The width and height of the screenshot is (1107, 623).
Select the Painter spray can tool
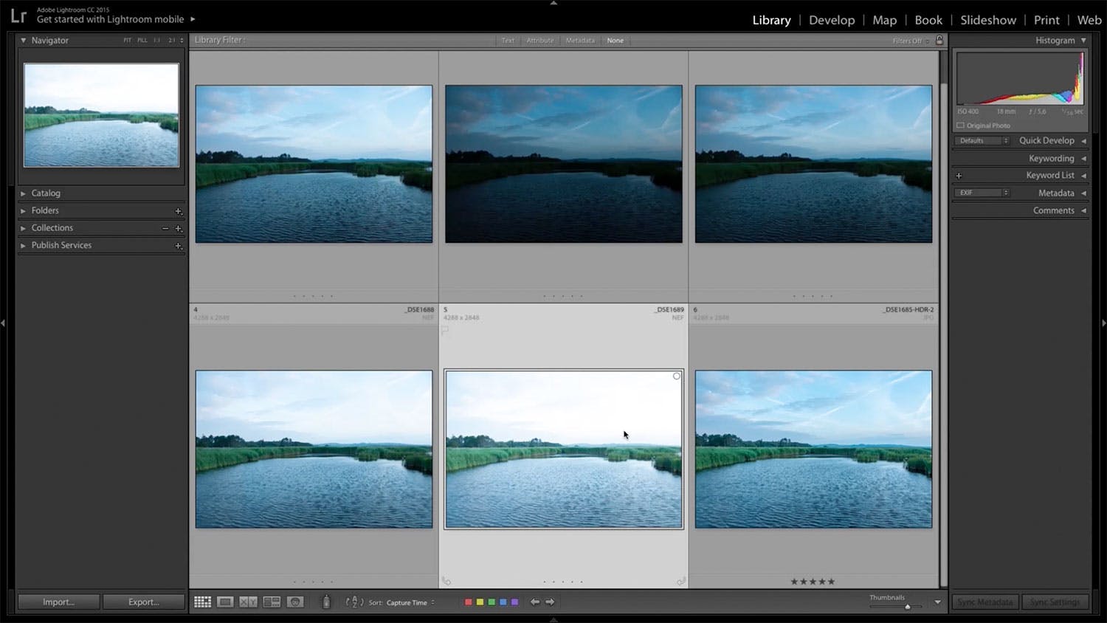tap(326, 602)
